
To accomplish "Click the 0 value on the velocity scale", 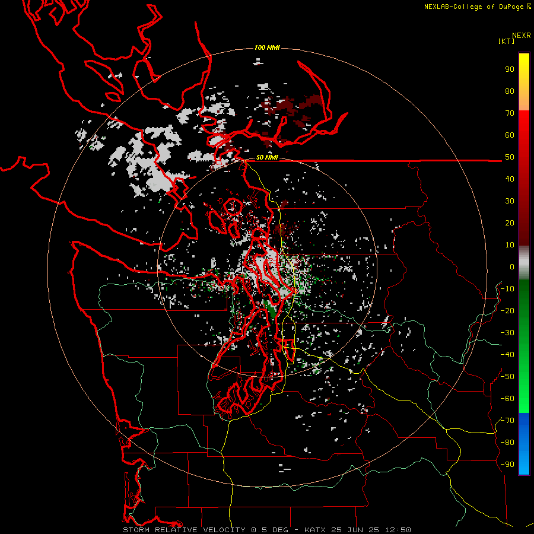I will (512, 266).
